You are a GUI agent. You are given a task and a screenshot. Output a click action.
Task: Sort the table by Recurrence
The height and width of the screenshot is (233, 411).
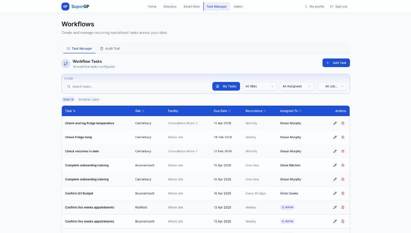click(256, 111)
